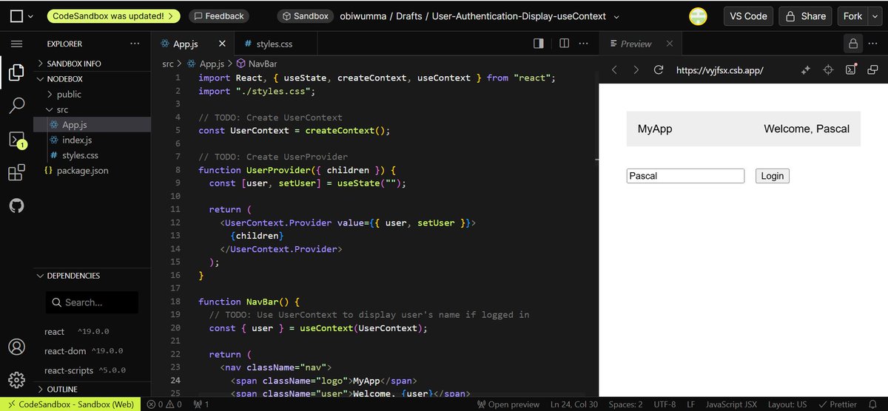This screenshot has height=411, width=888.
Task: Switch to the styles.css editor tab
Action: point(274,44)
